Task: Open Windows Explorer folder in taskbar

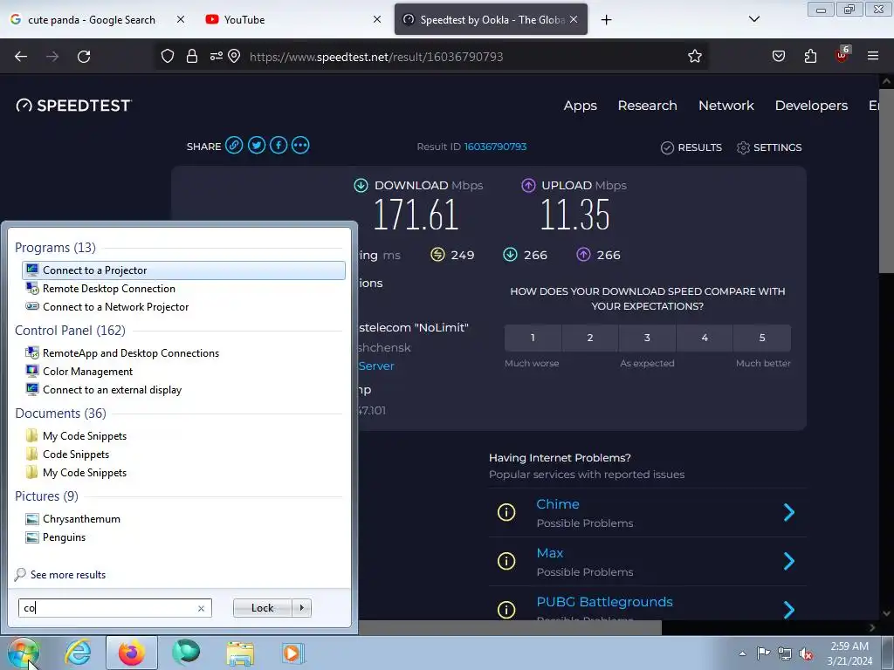Action: point(240,653)
